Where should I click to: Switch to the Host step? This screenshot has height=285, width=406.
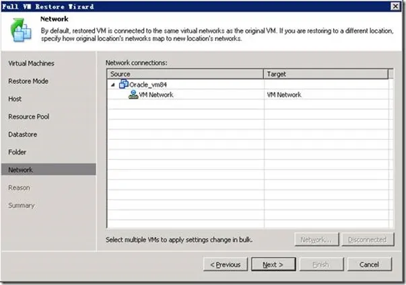click(x=15, y=99)
